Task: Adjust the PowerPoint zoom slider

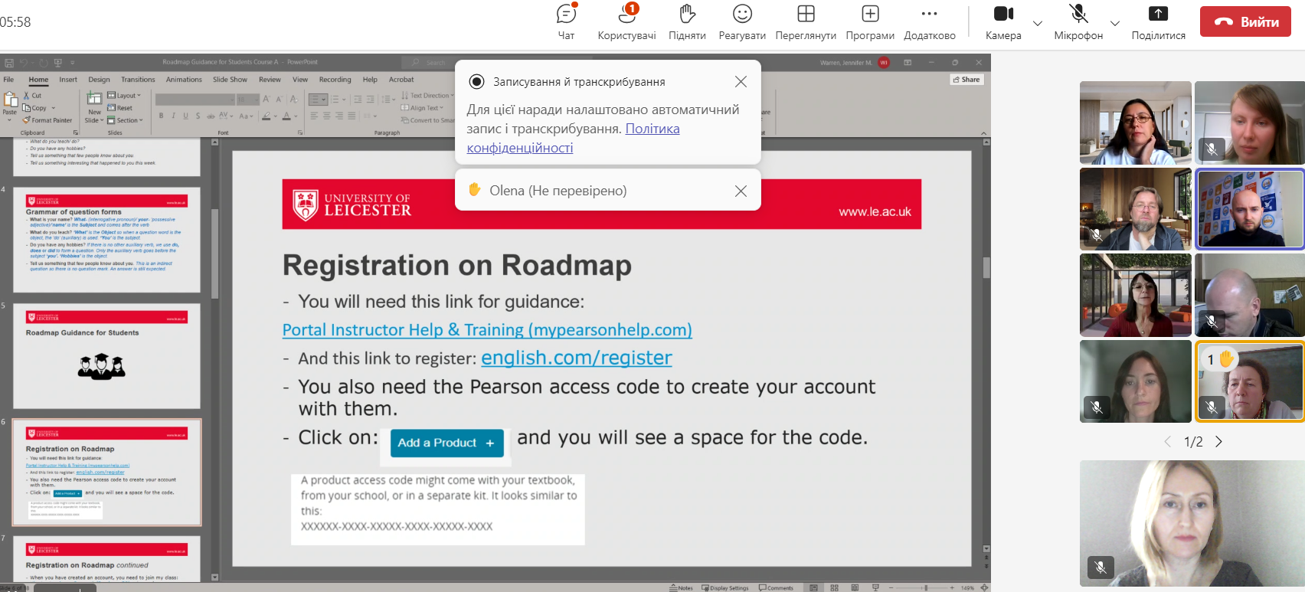Action: 925,588
